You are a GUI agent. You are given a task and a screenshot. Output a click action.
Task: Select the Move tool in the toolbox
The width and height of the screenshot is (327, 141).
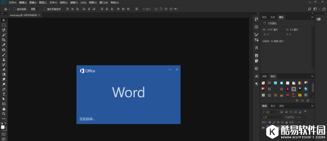coord(4,20)
